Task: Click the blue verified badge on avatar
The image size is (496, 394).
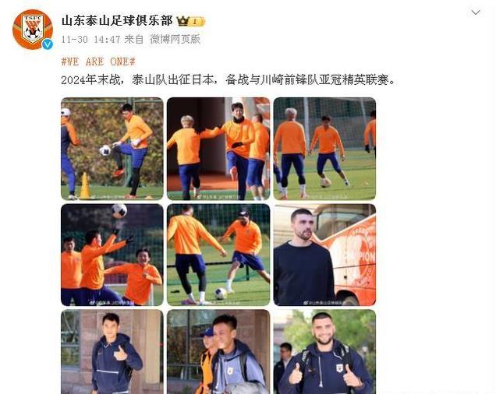Action: (x=48, y=44)
